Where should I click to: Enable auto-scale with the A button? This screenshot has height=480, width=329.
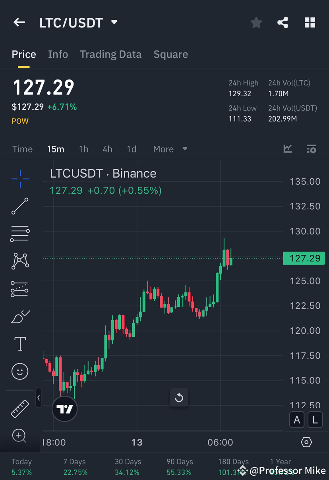click(297, 420)
